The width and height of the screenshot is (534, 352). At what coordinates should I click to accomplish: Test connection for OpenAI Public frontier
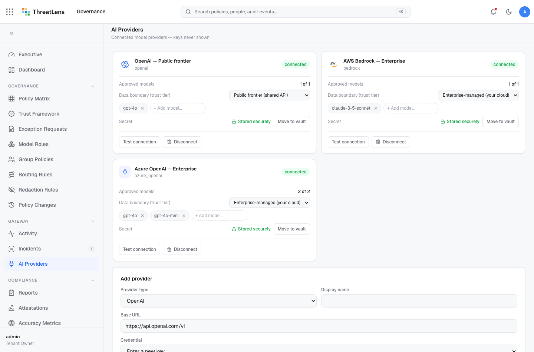139,142
